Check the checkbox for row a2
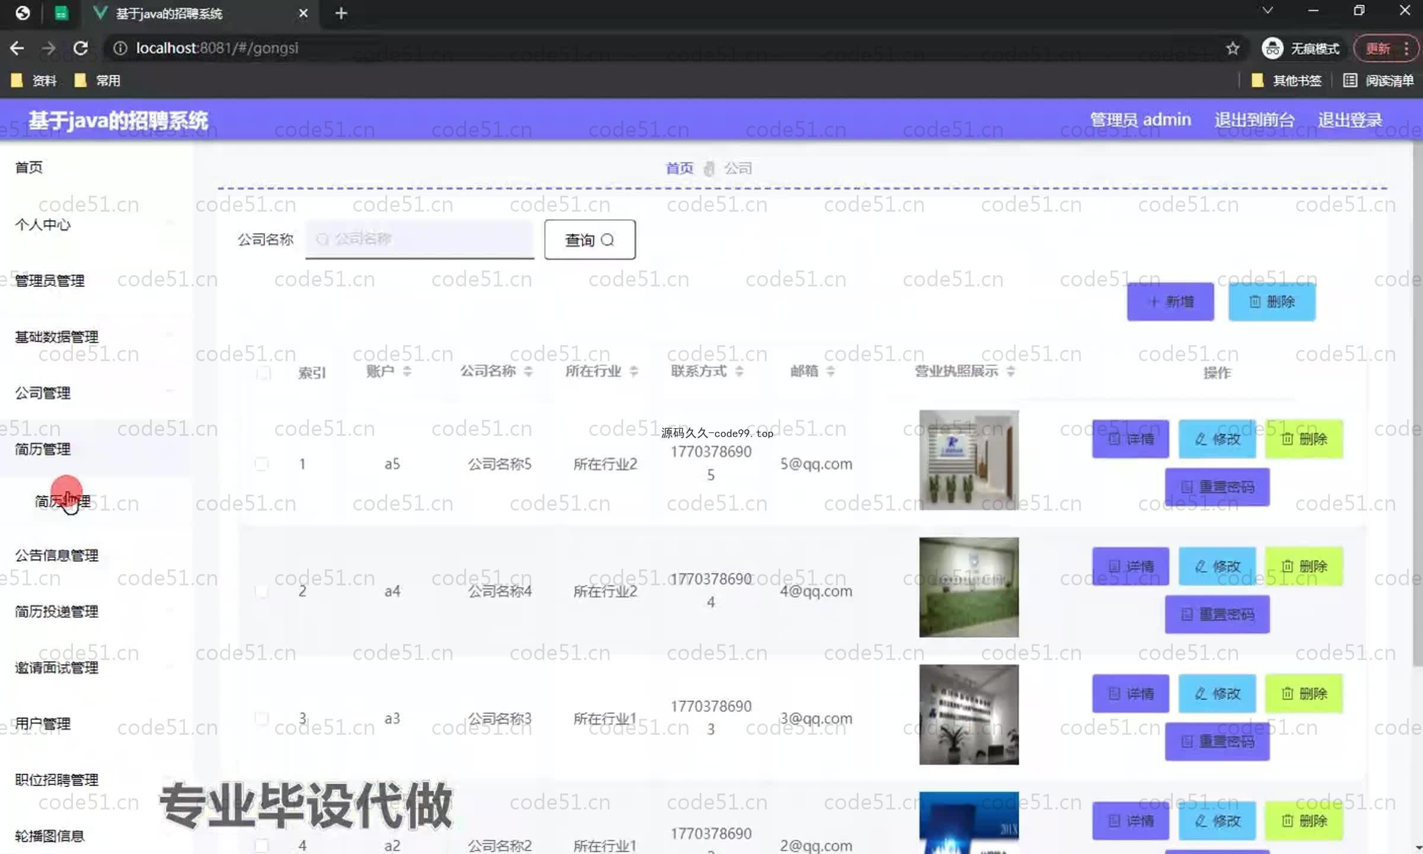Viewport: 1423px width, 854px height. pos(261,845)
